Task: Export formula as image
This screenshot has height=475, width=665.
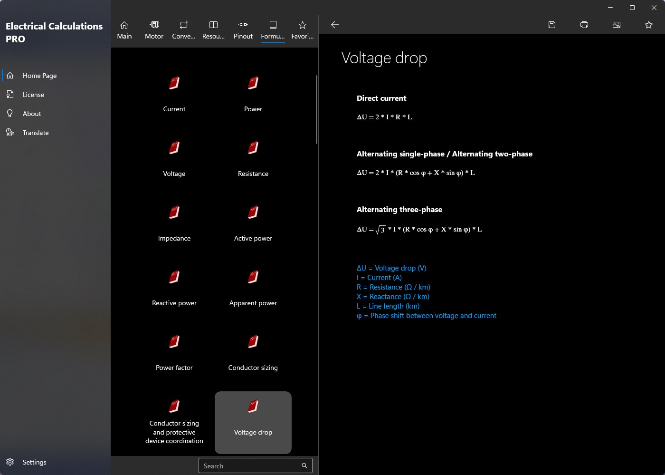Action: click(617, 25)
